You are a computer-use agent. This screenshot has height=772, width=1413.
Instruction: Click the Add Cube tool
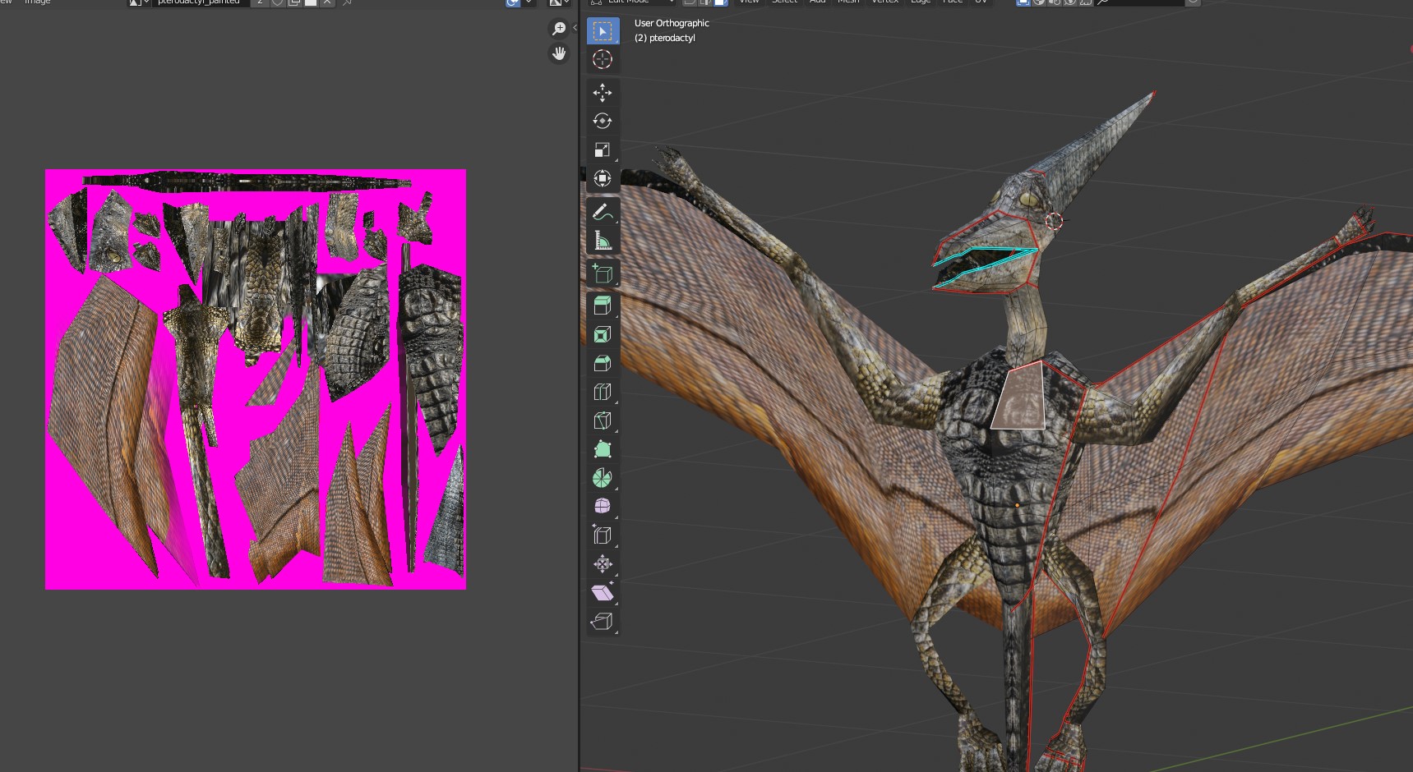point(603,273)
